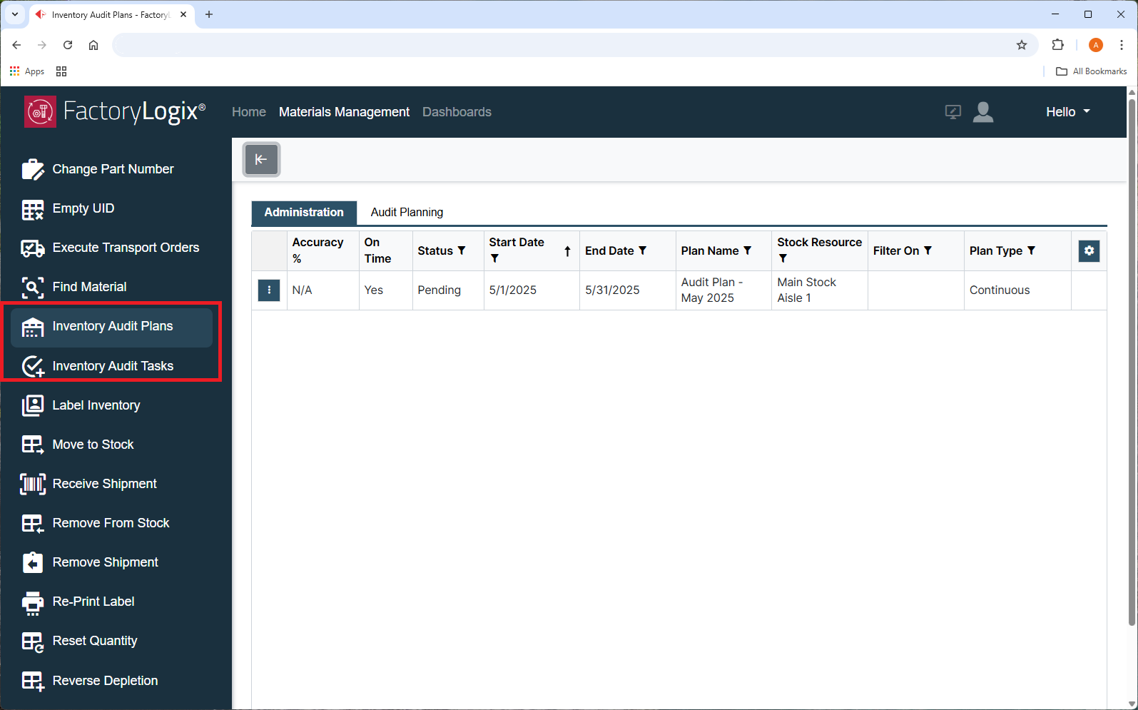Open the tab groups grid icon
Viewport: 1138px width, 710px height.
(x=61, y=71)
